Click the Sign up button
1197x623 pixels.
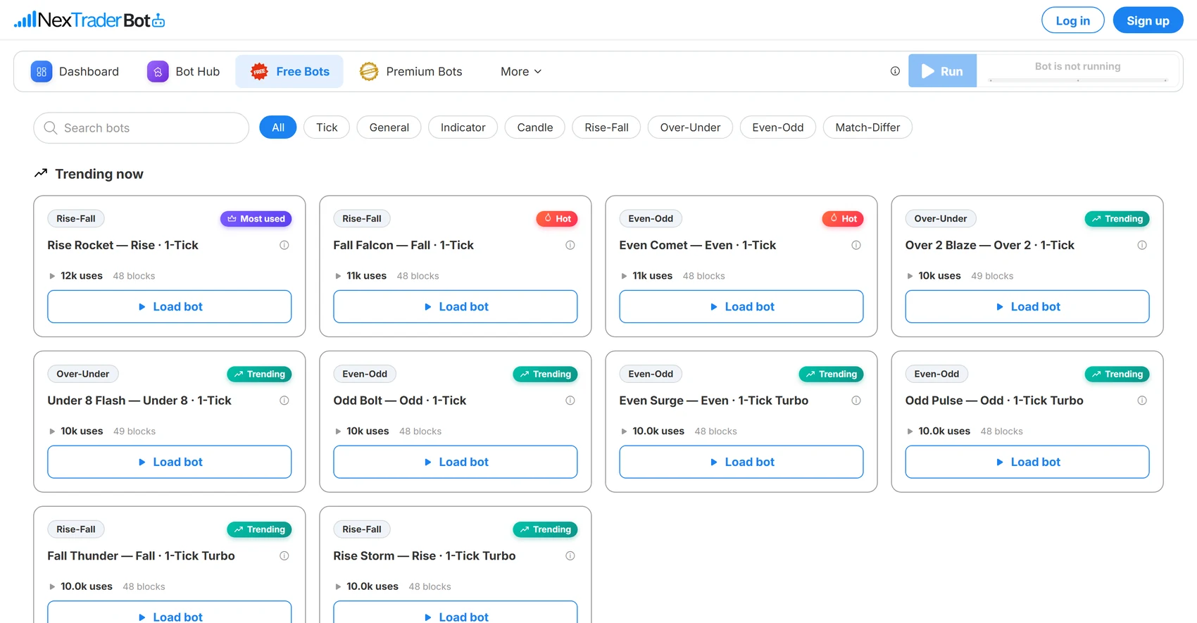[x=1148, y=20]
